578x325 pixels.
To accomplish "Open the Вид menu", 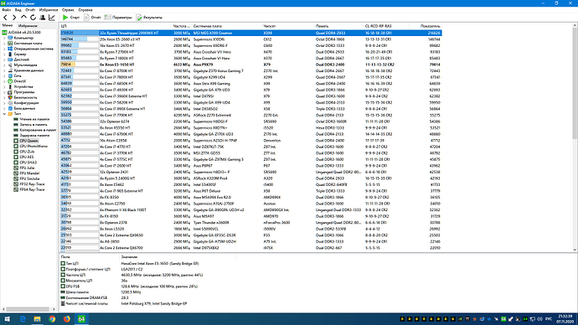I will click(18, 10).
